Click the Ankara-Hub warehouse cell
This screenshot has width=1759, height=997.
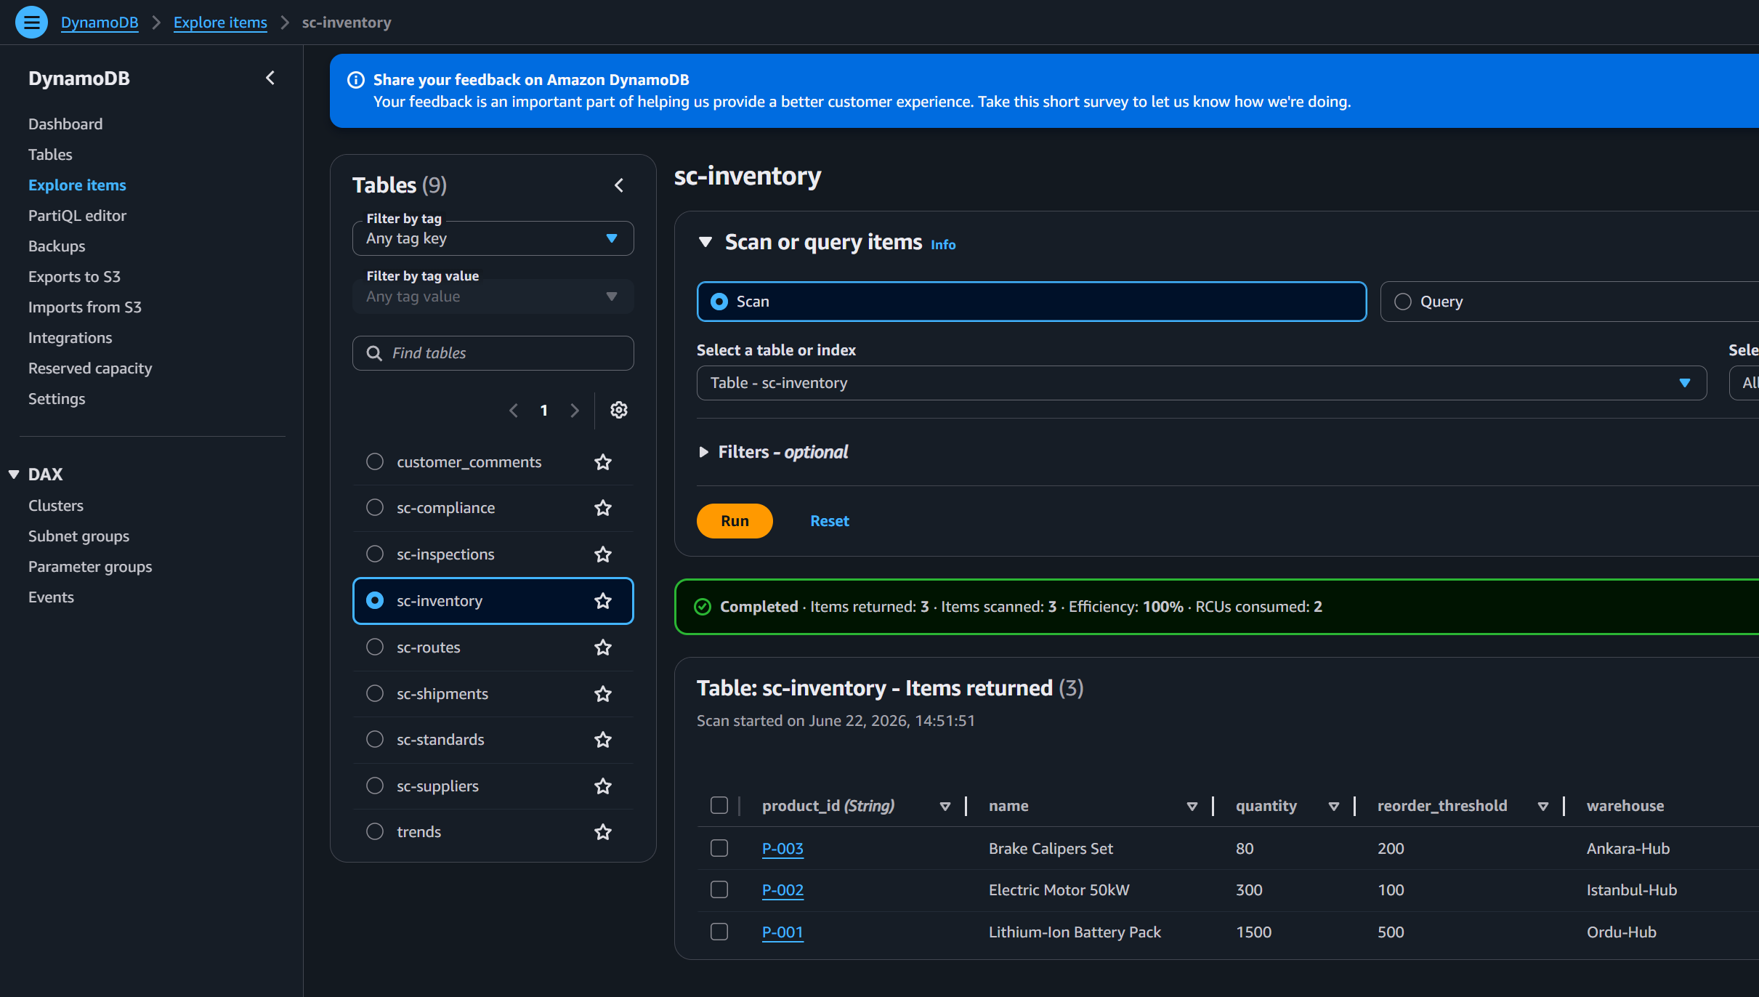(1628, 849)
